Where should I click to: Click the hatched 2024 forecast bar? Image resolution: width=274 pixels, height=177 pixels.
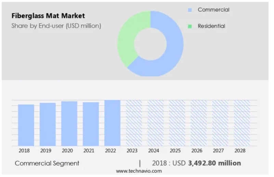(x=156, y=123)
